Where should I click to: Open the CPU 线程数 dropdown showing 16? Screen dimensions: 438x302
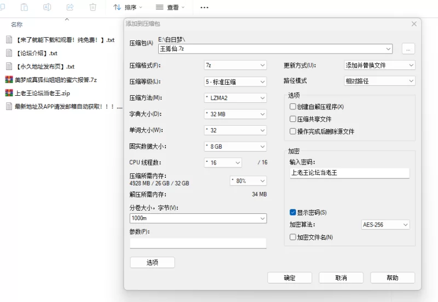pos(223,162)
